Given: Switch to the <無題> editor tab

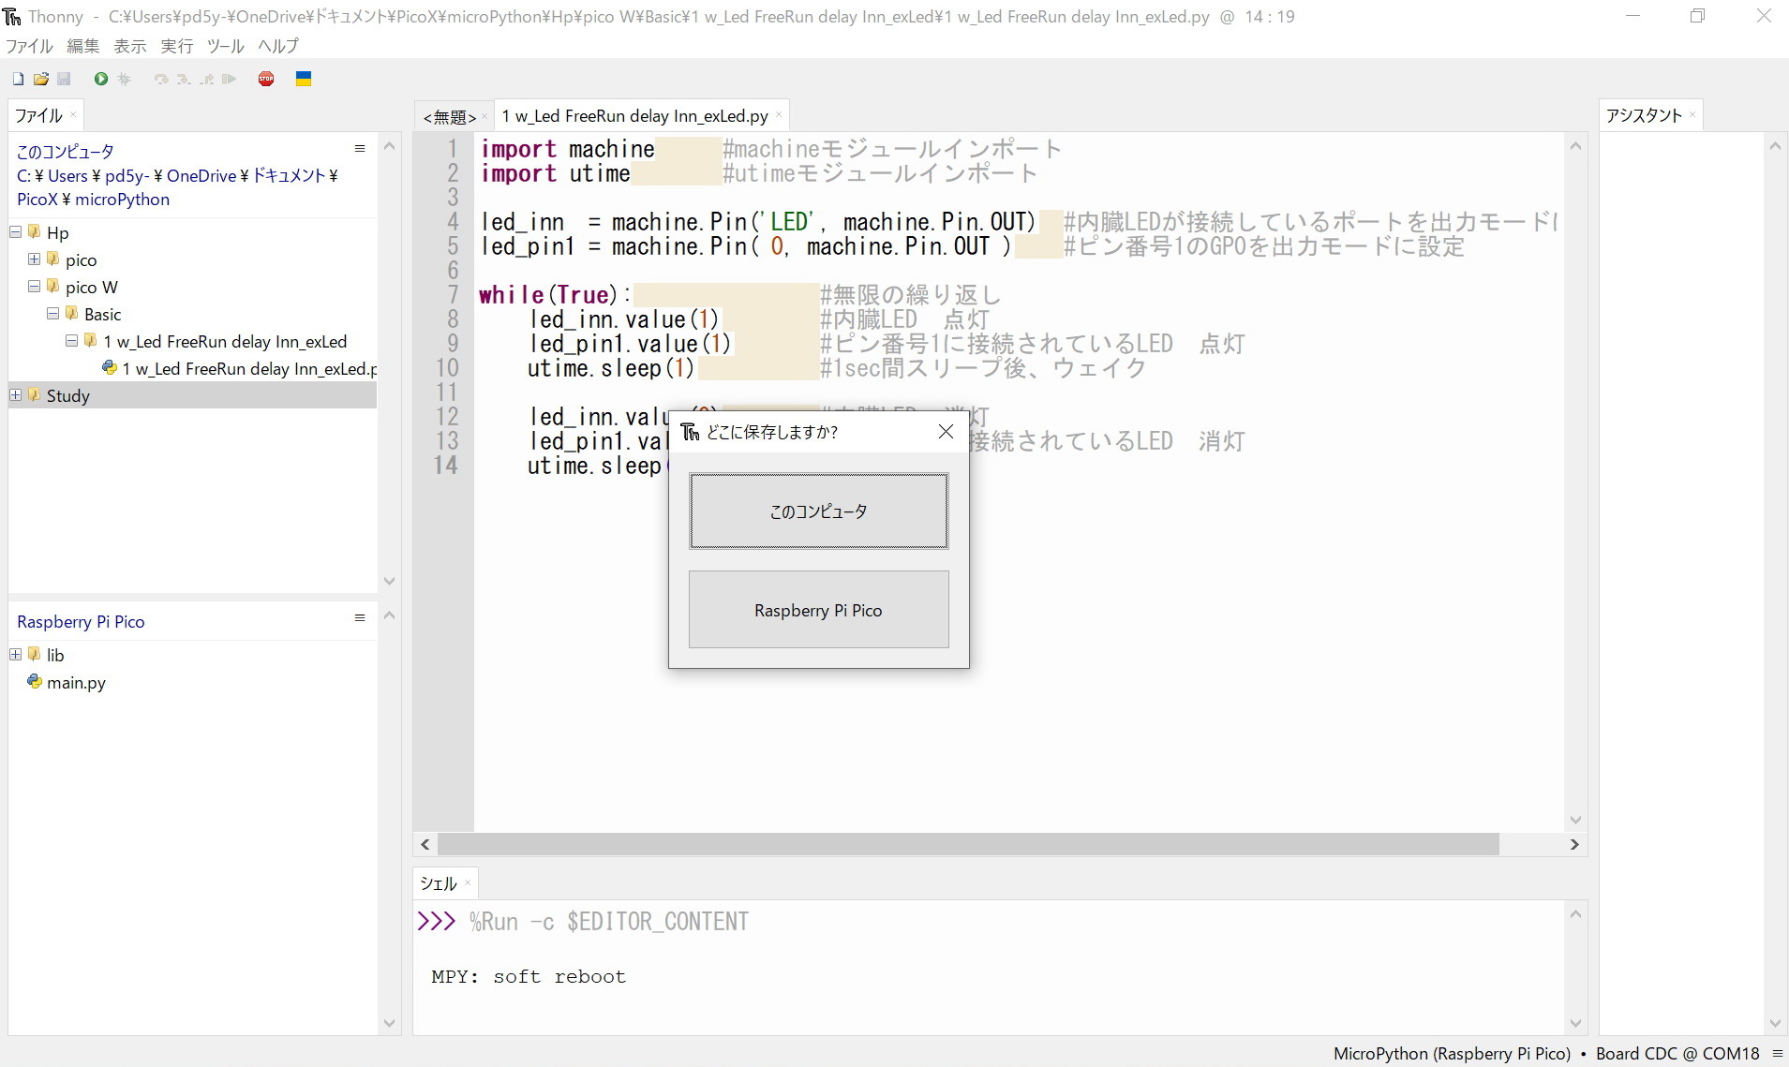Looking at the screenshot, I should point(449,117).
